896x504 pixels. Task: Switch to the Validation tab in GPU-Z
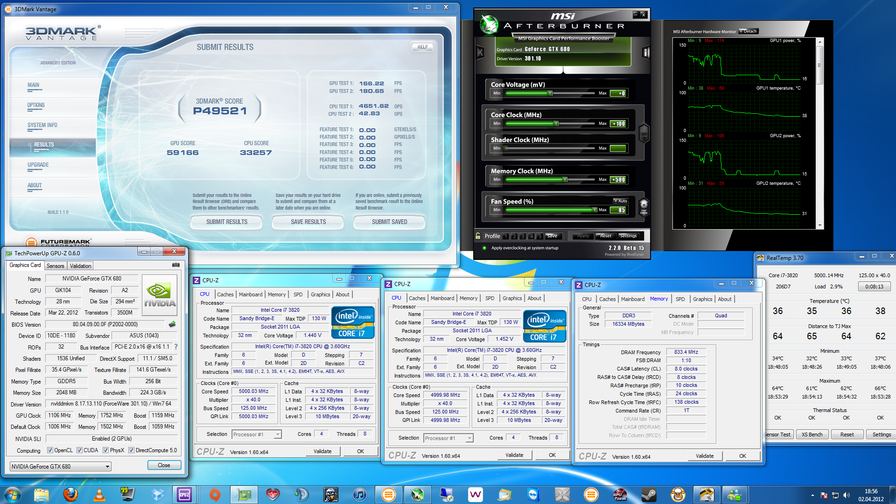[x=80, y=266]
